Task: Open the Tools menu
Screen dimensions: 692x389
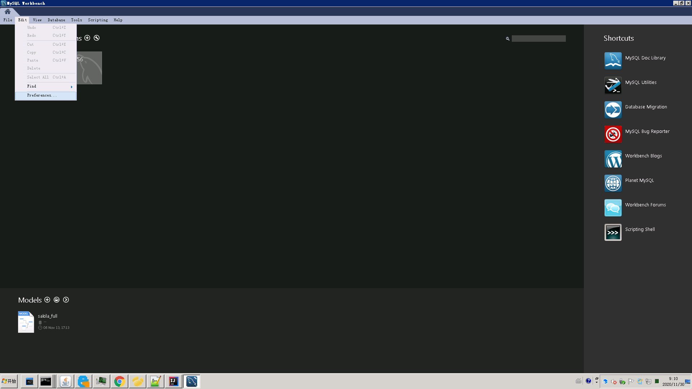Action: click(76, 20)
